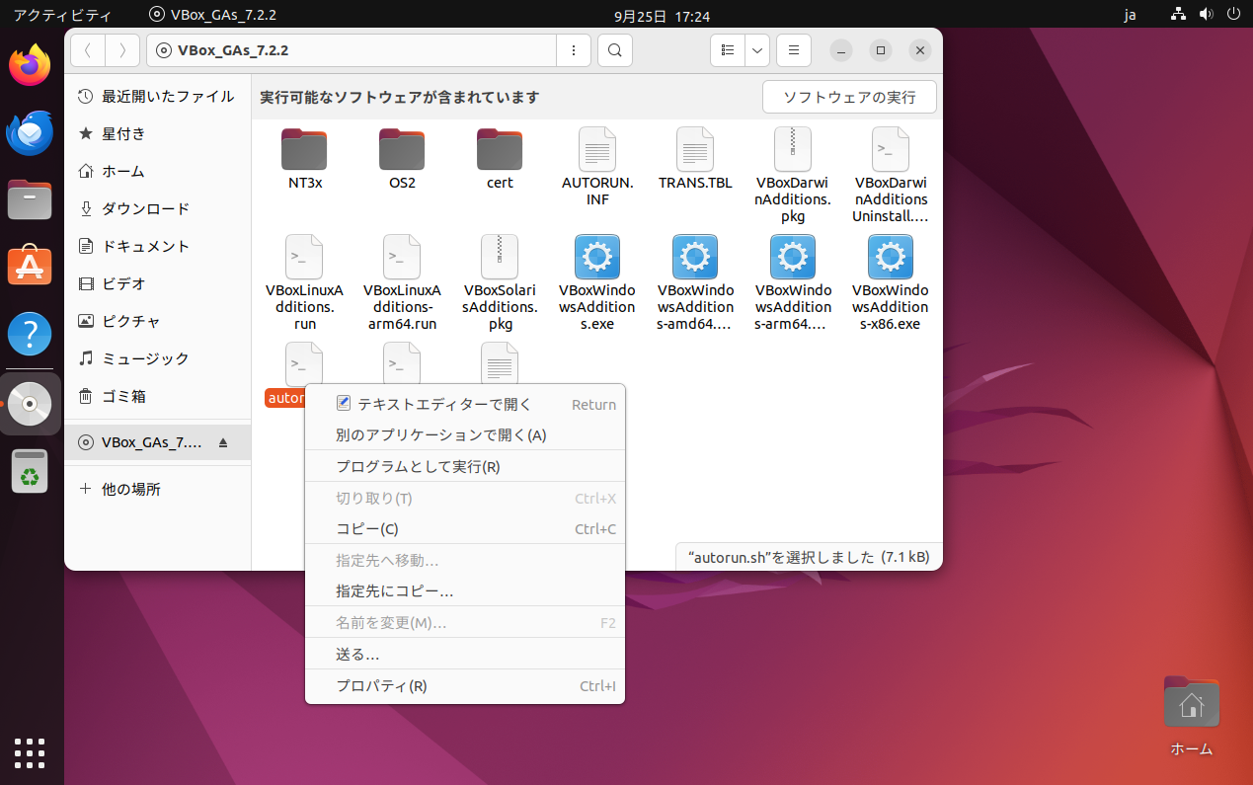Open the ホーム folder on desktop
Screen dimensions: 1253x785
1191,705
